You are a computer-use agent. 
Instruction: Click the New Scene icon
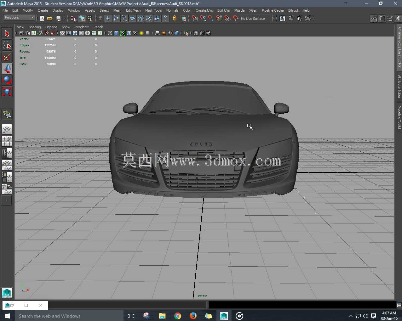pos(42,19)
